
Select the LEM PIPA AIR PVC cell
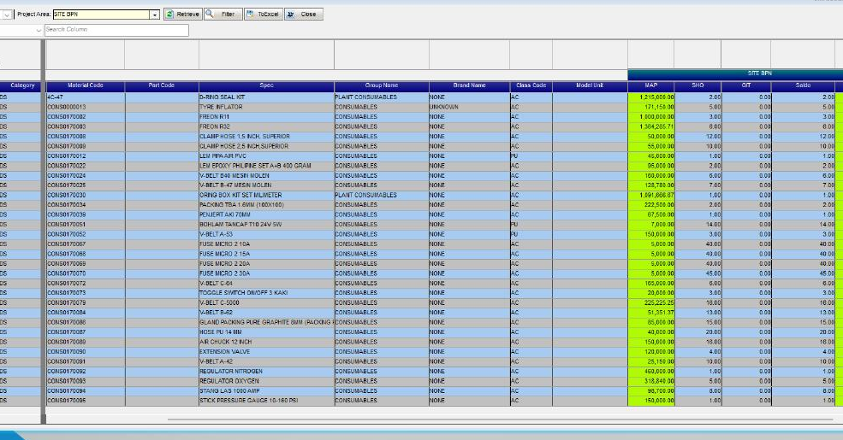(x=267, y=155)
